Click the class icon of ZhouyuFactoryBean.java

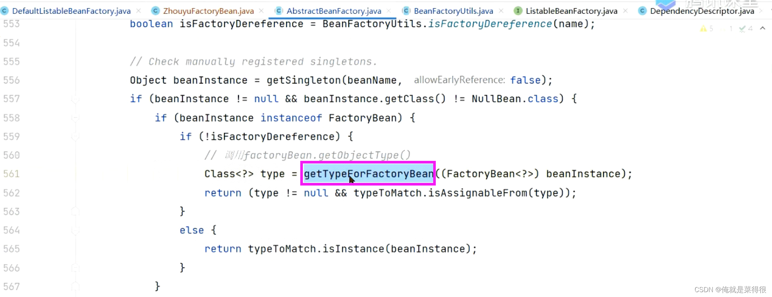(155, 11)
